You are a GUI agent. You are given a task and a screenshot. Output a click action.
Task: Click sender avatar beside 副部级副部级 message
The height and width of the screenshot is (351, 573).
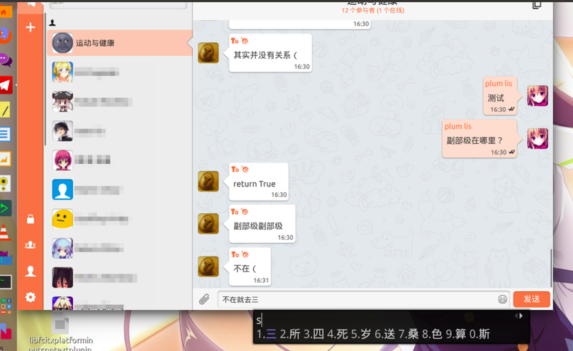[208, 223]
